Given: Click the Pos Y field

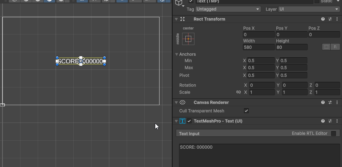Looking at the screenshot, I should coord(292,34).
